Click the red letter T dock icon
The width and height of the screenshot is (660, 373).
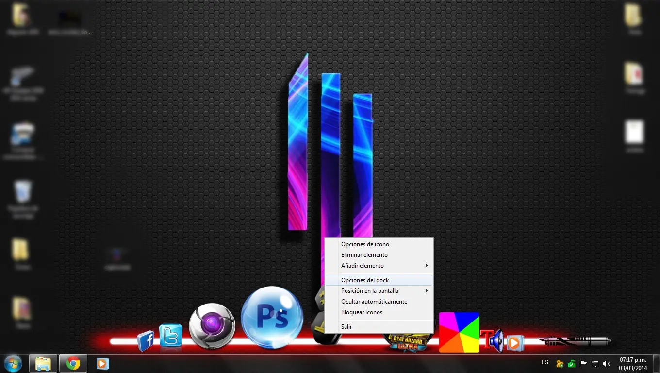486,339
